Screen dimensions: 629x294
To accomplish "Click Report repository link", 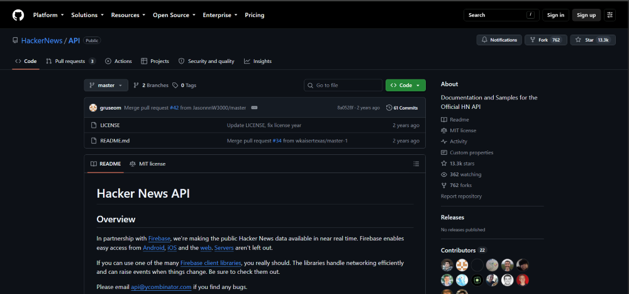I will pyautogui.click(x=461, y=196).
